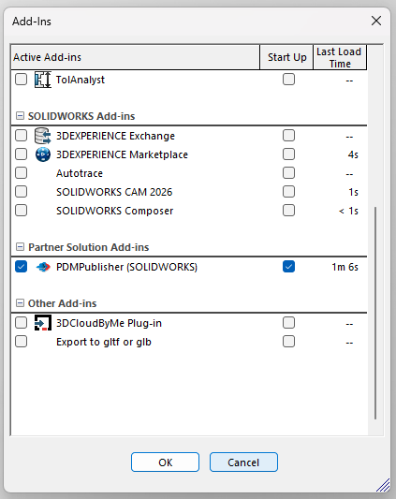
Task: Click the Partner Solution Add-ins heading
Action: tap(89, 247)
